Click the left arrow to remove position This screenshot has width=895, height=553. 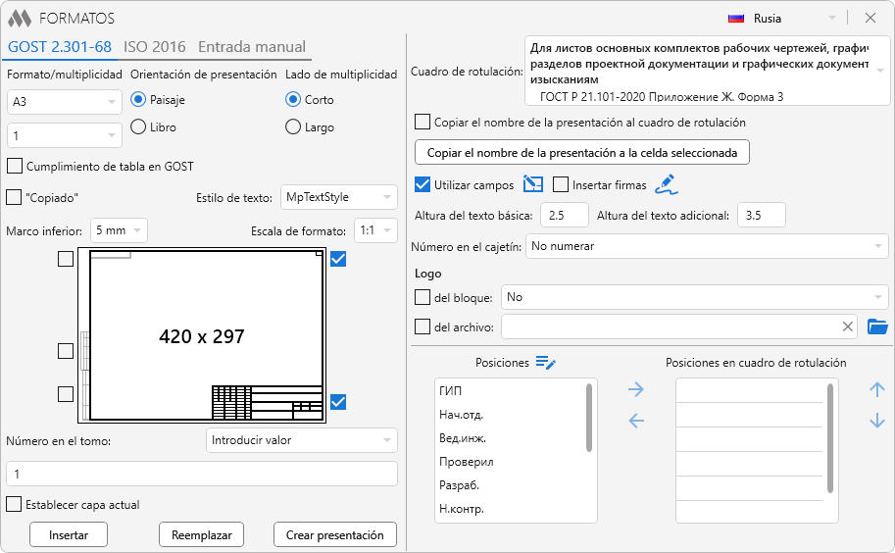(x=636, y=422)
